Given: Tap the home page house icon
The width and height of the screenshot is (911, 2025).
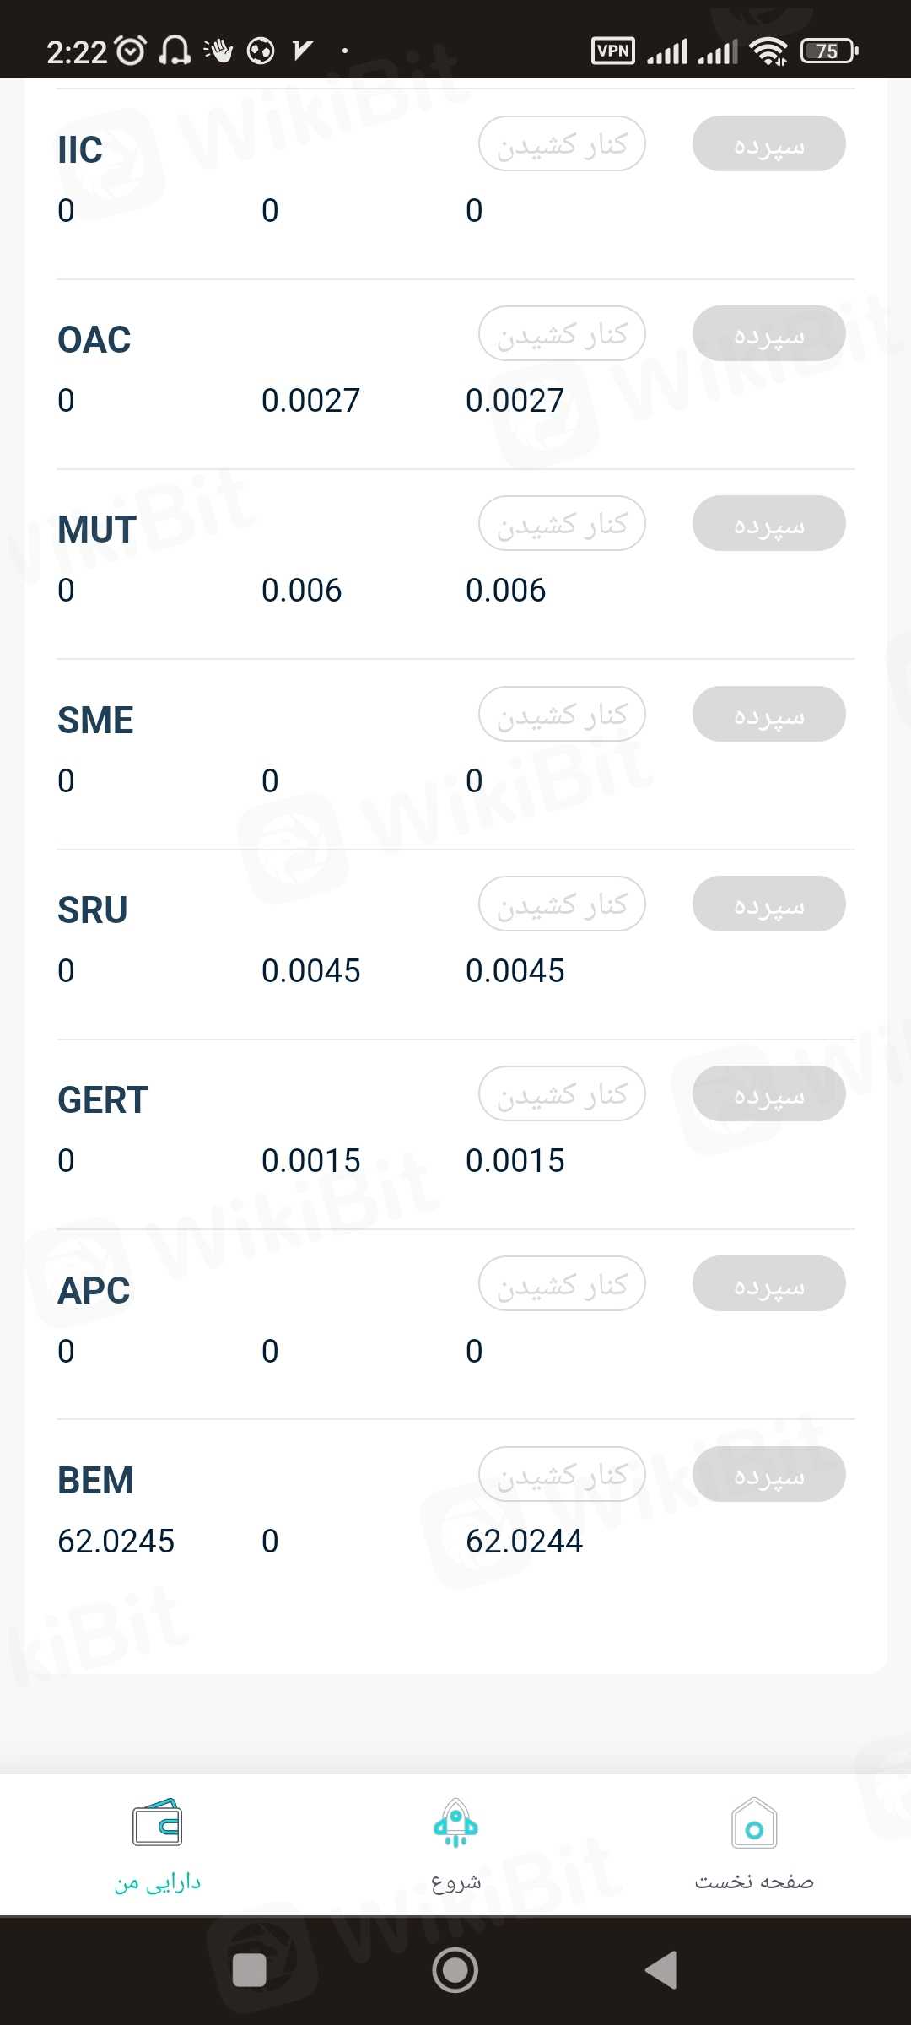Looking at the screenshot, I should click(754, 1824).
